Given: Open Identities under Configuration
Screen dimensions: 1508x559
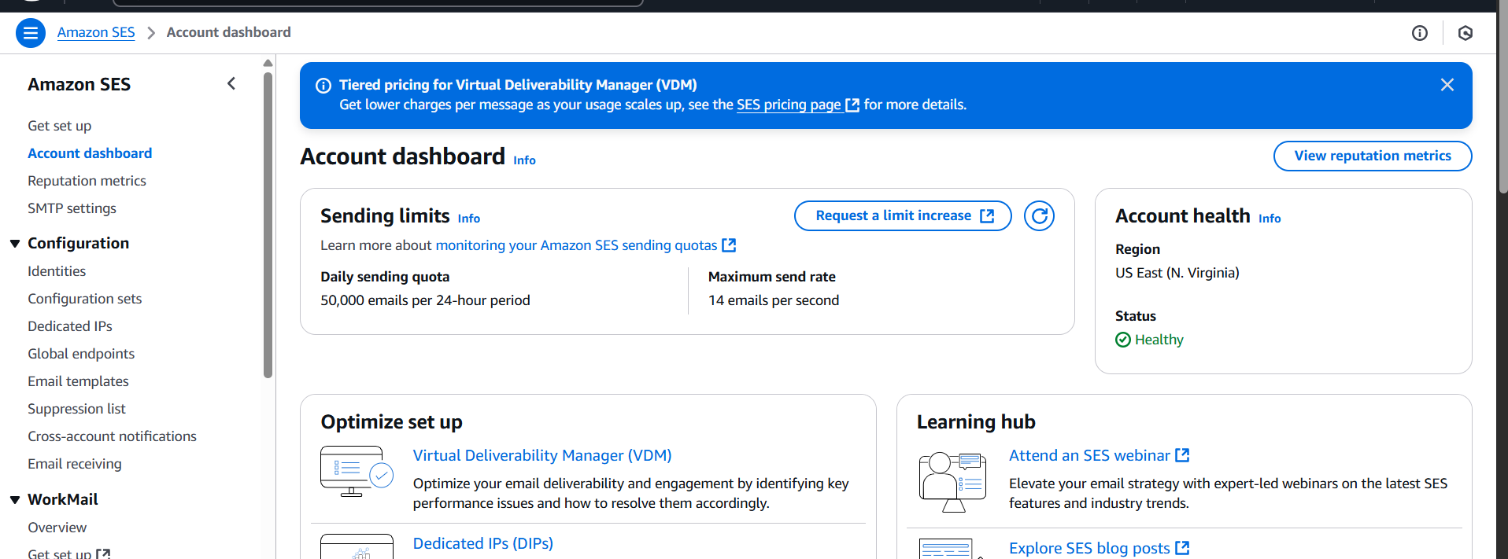Looking at the screenshot, I should [57, 271].
